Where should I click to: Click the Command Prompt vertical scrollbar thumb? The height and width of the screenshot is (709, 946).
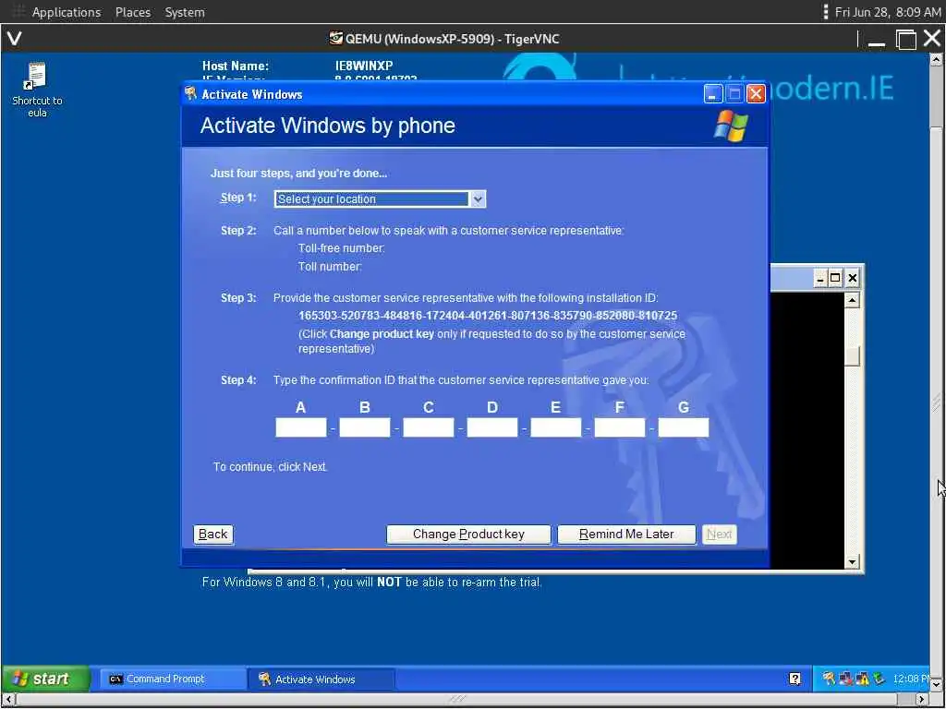click(852, 355)
